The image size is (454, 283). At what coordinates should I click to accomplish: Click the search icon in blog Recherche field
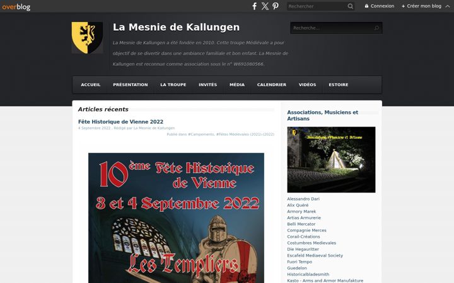point(376,28)
